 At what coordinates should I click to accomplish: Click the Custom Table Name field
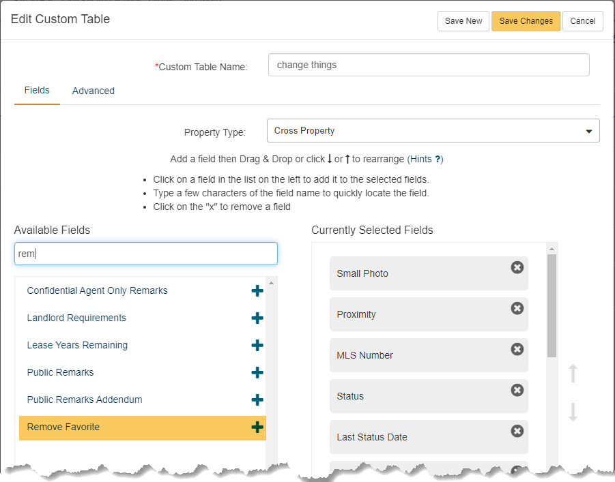[x=429, y=65]
